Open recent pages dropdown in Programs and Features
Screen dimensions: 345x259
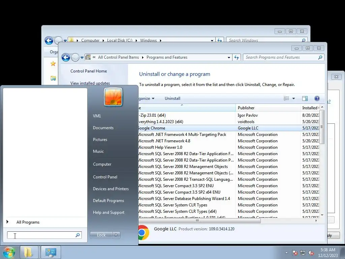pos(82,58)
